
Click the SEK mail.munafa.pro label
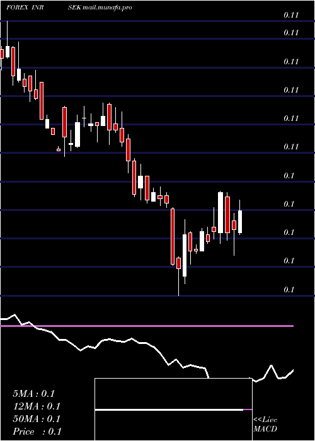pos(100,8)
